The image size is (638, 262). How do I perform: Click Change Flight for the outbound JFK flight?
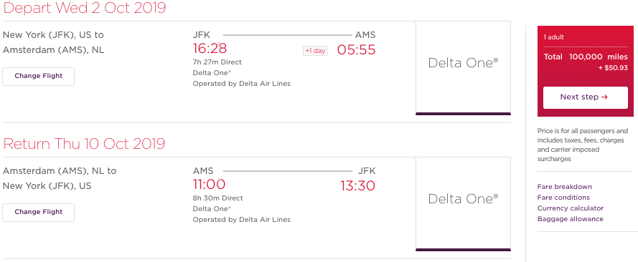[38, 77]
